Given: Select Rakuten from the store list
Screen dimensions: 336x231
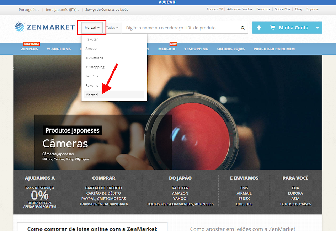Looking at the screenshot, I should (114, 39).
